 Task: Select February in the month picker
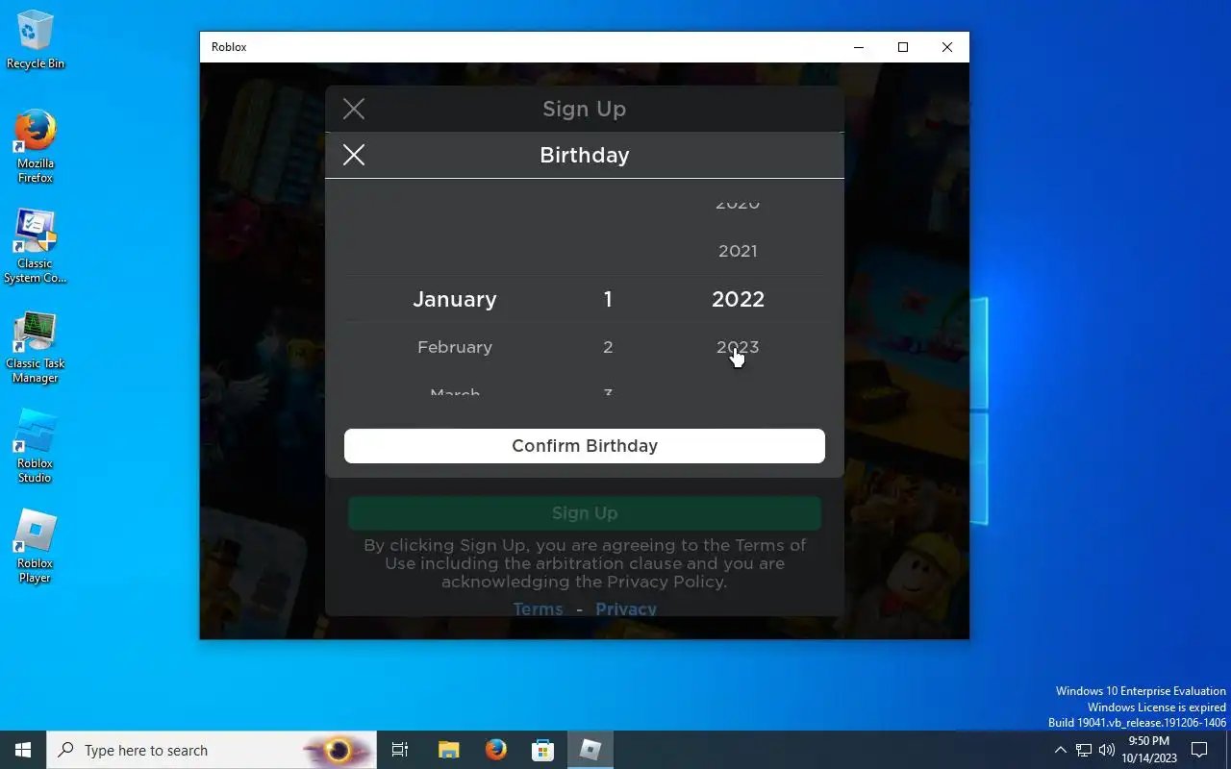click(x=455, y=347)
